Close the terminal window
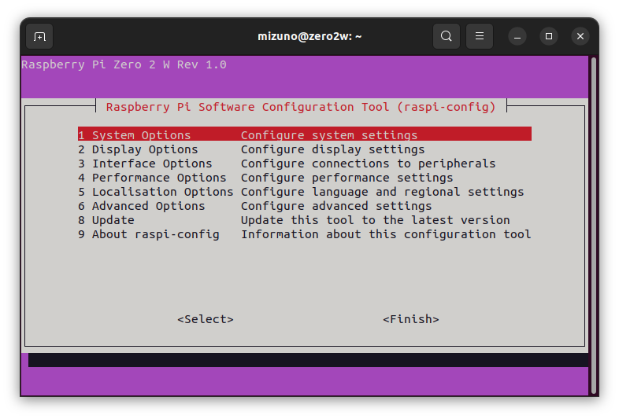 click(x=580, y=36)
